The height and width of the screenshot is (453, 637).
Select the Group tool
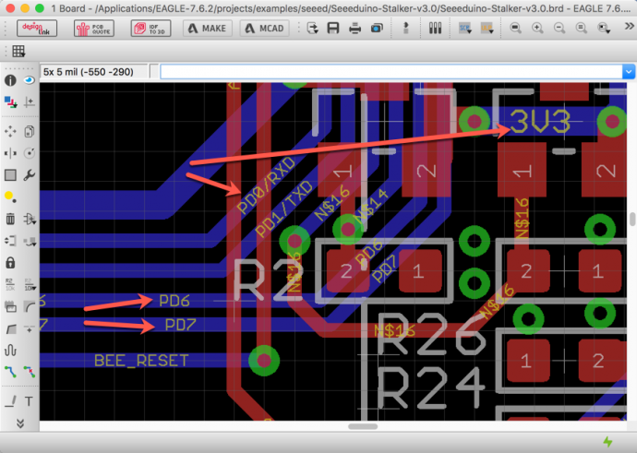coord(10,175)
